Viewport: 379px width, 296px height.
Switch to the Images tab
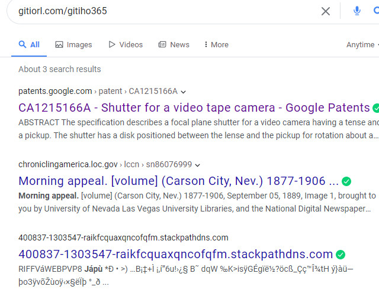[73, 45]
